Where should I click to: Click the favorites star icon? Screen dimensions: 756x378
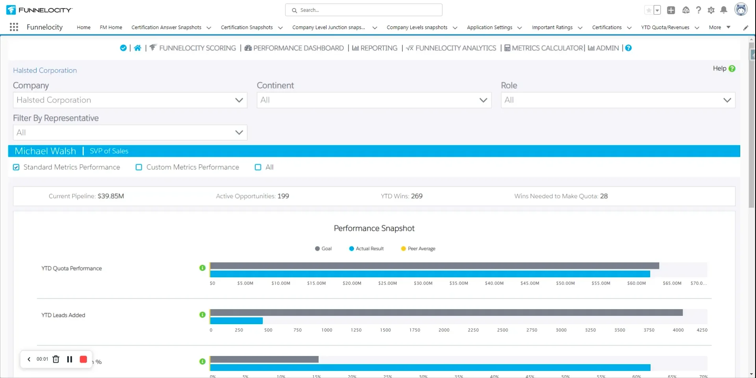coord(649,10)
